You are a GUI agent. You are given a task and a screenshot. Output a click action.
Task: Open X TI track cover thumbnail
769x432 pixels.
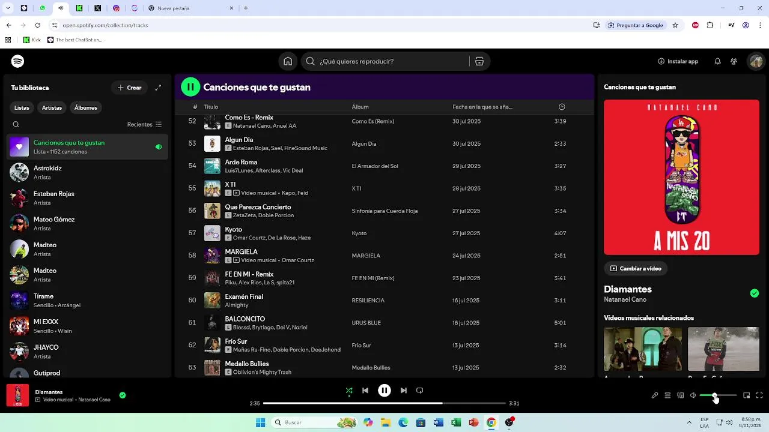pos(212,188)
